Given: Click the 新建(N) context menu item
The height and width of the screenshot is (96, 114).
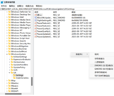Looking at the screenshot, I should [x=80, y=54].
